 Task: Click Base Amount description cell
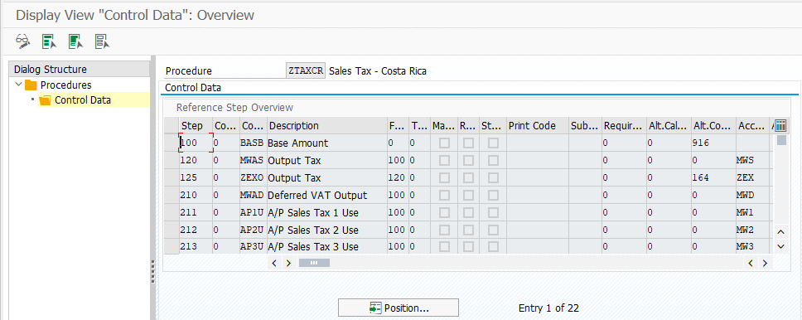coord(326,143)
